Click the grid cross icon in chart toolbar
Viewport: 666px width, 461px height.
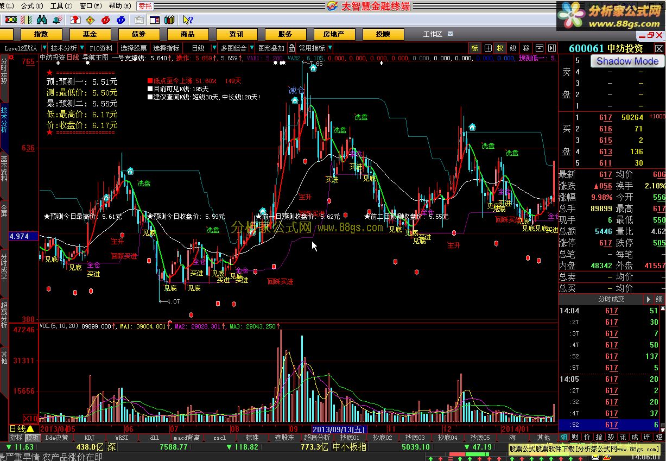(488, 48)
